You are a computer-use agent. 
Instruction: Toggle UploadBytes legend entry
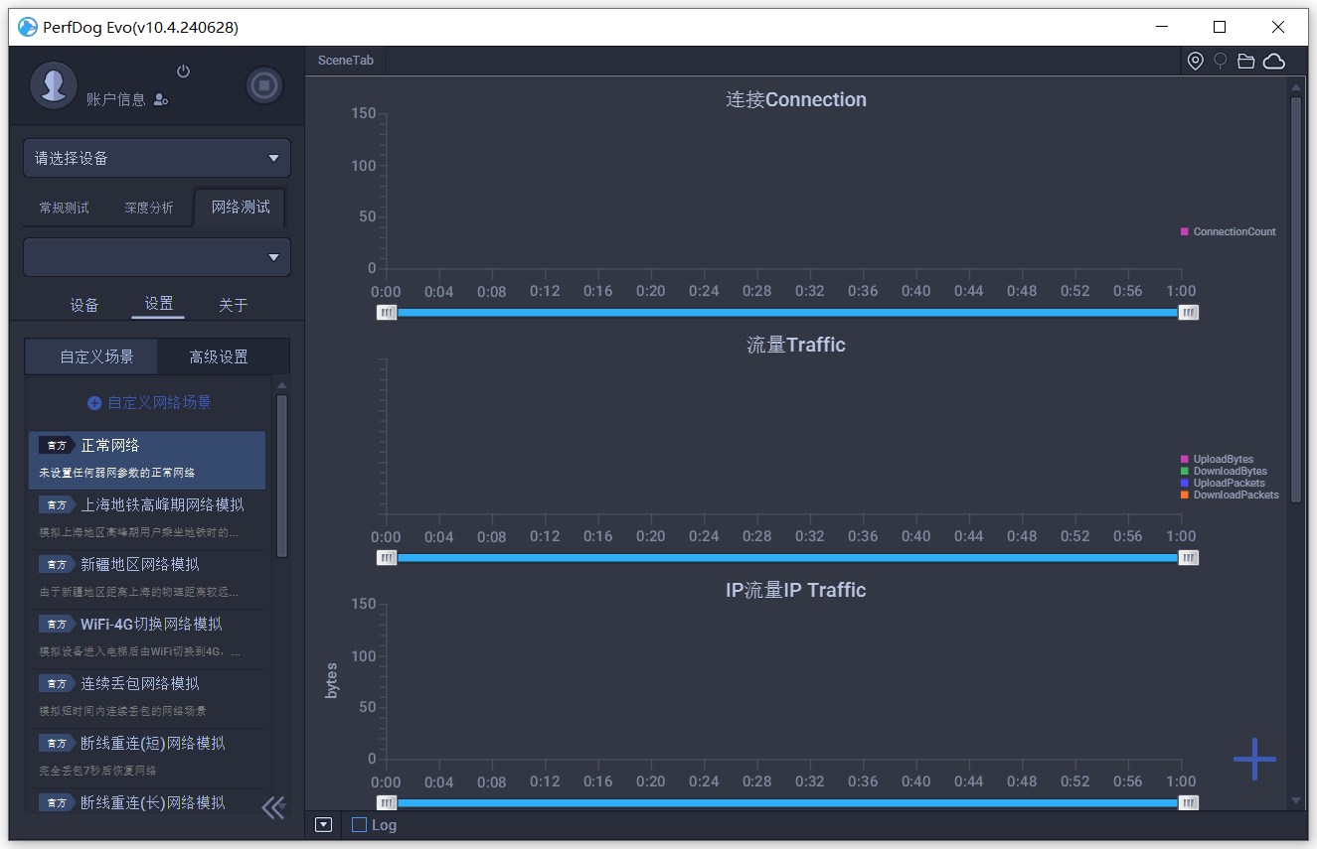[1218, 460]
